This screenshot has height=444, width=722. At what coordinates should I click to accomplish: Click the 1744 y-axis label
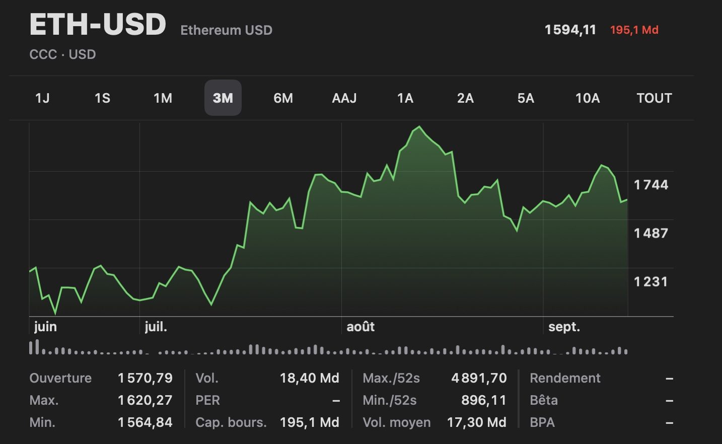tap(651, 185)
